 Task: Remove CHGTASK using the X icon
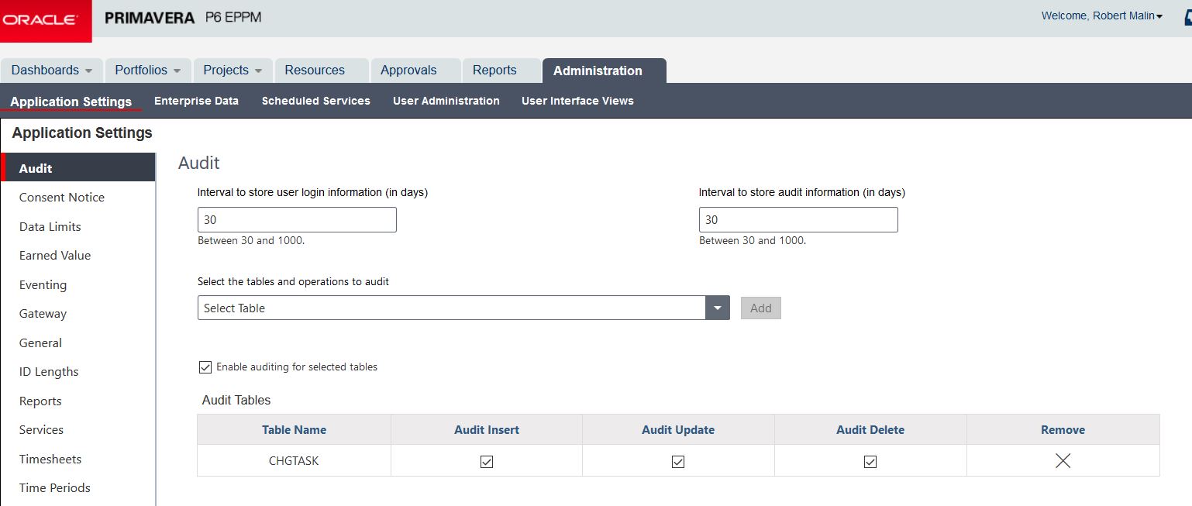(x=1063, y=460)
